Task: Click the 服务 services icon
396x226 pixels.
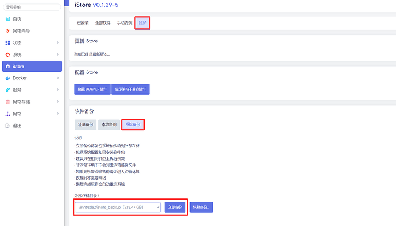Action: tap(7, 89)
